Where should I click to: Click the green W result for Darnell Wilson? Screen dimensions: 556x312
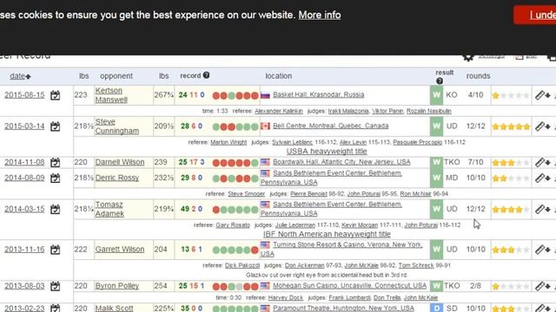436,162
